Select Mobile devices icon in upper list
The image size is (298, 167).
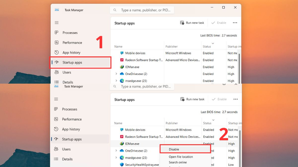122,53
